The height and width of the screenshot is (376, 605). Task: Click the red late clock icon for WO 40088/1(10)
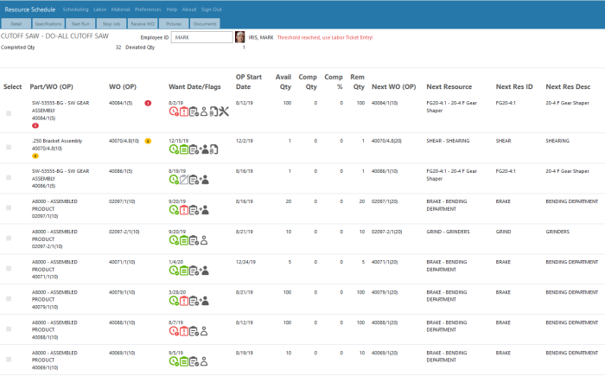pyautogui.click(x=174, y=331)
